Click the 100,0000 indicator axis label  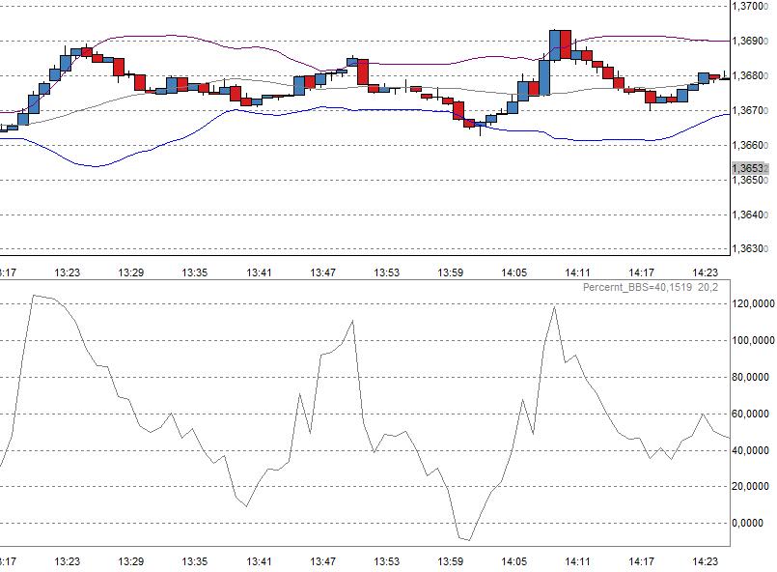pyautogui.click(x=753, y=340)
